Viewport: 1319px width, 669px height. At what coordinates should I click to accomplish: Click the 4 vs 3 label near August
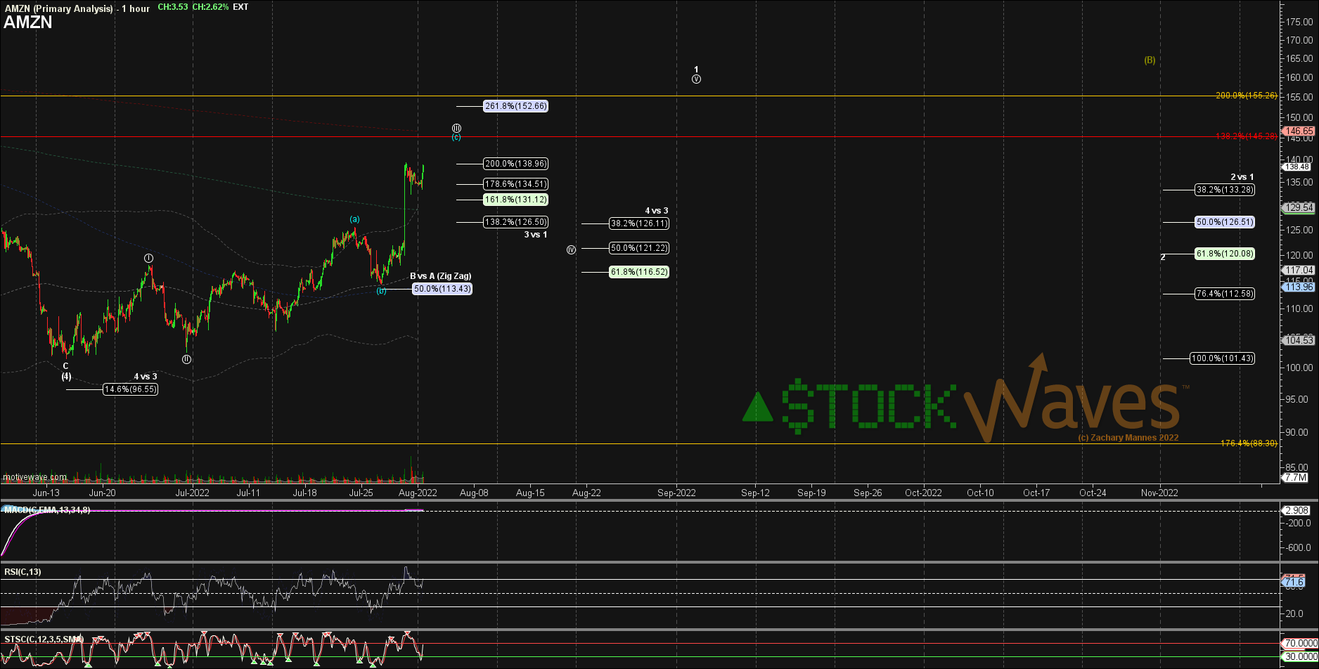(657, 211)
